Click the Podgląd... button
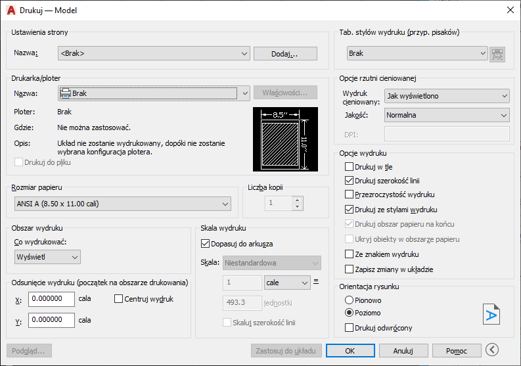 (x=29, y=351)
